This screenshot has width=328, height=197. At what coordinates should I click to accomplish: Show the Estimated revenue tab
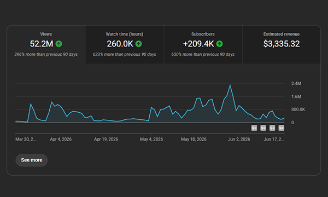coord(282,44)
